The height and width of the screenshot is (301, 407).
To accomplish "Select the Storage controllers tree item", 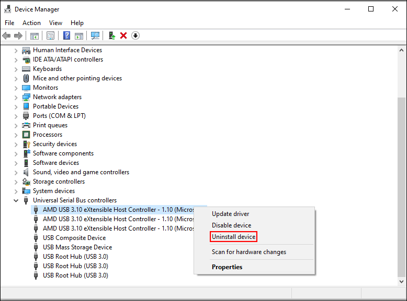I will coord(59,182).
